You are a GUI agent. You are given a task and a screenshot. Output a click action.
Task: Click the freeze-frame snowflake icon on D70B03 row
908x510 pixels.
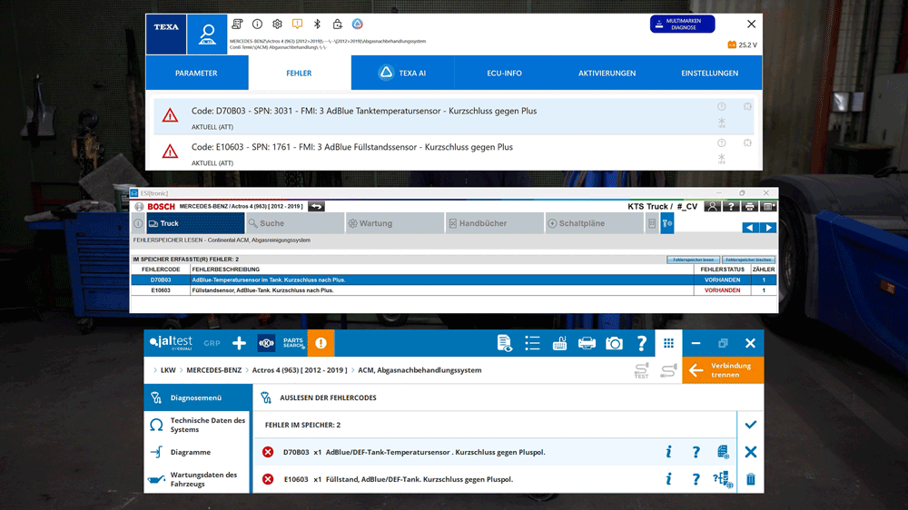[722, 123]
